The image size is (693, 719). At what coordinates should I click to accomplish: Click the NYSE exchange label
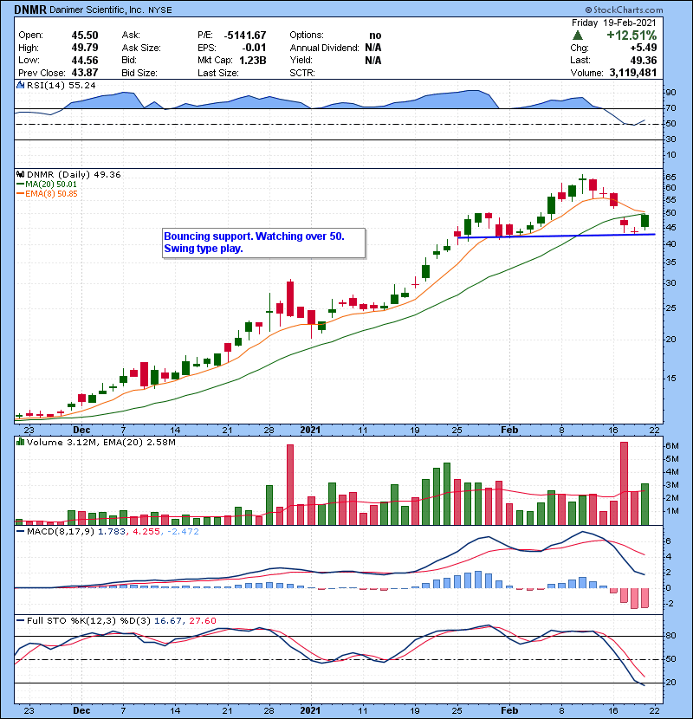[159, 10]
